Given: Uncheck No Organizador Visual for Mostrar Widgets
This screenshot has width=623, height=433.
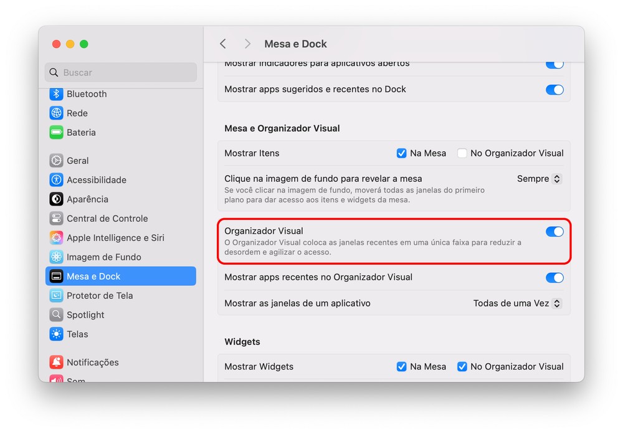Looking at the screenshot, I should click(x=462, y=367).
